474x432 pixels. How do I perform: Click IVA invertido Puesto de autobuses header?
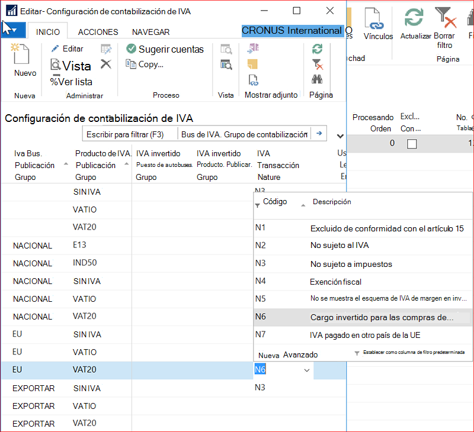coord(164,165)
